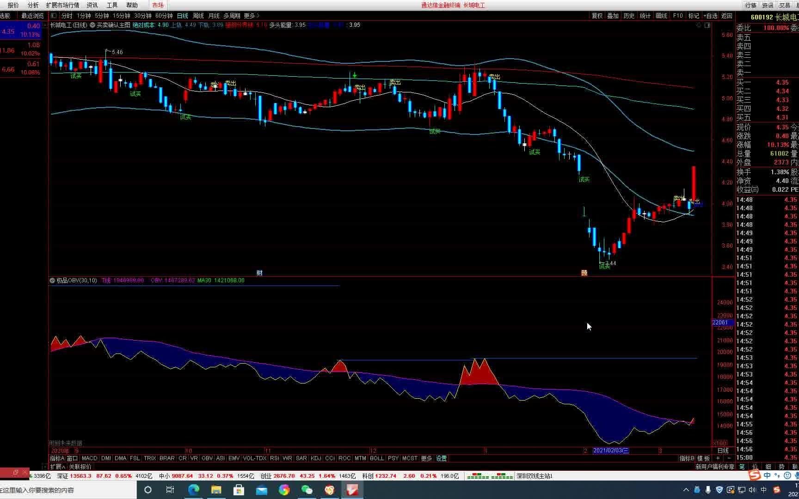This screenshot has width=799, height=499.
Task: Select OBV indicator tab
Action: tap(207, 458)
